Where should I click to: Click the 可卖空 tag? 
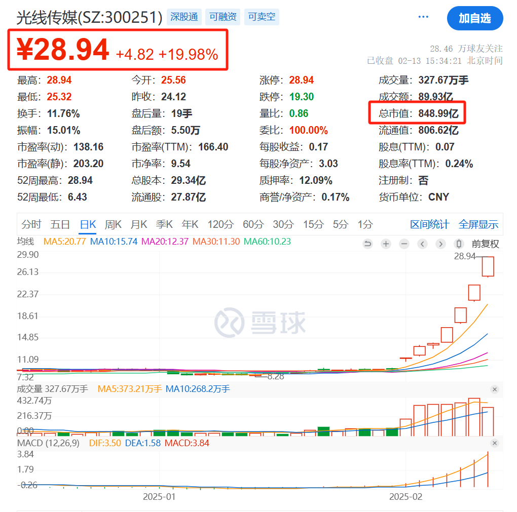click(262, 17)
